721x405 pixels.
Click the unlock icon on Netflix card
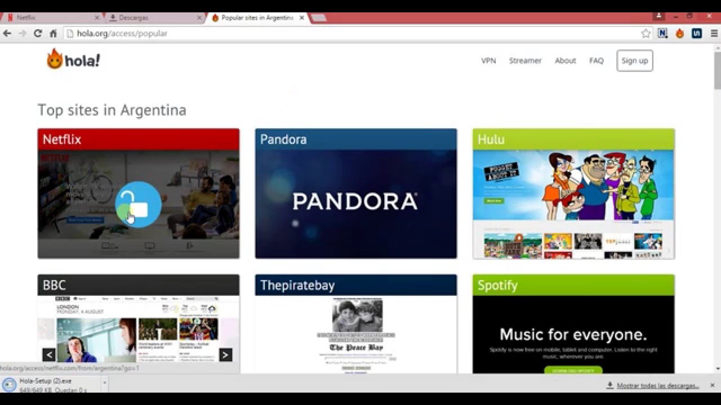coord(138,205)
